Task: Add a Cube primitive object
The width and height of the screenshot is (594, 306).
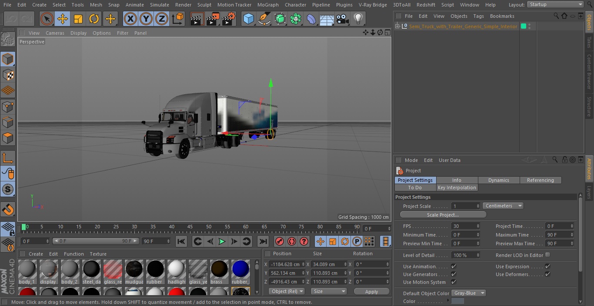Action: pos(248,19)
